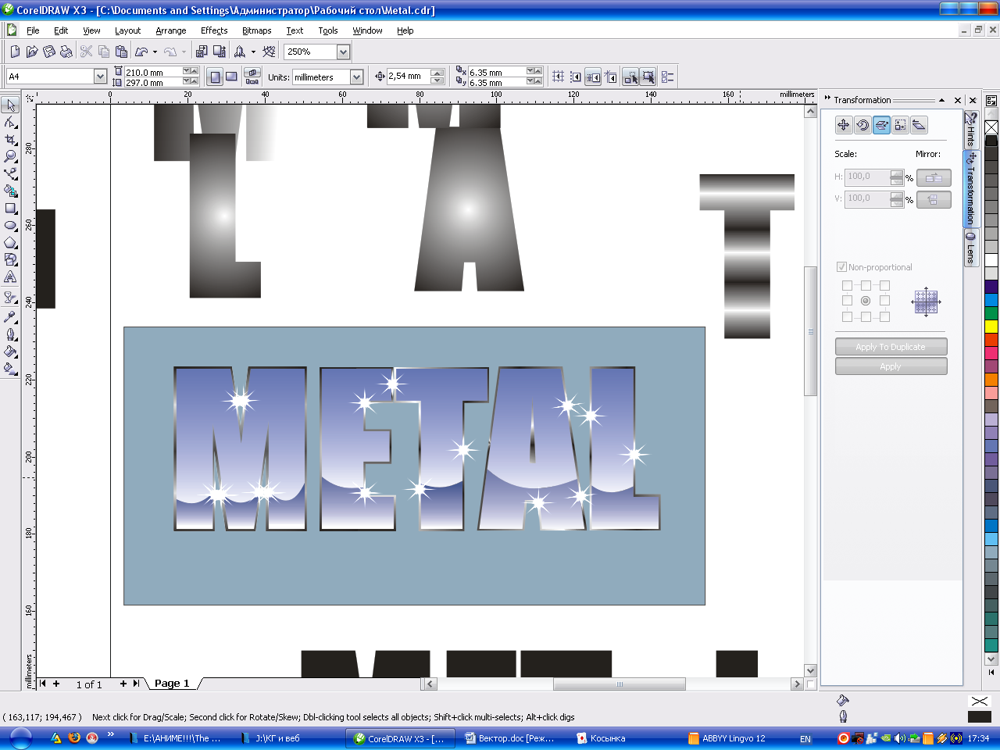Open the A4 paper size dropdown
Viewport: 1000px width, 750px height.
[x=100, y=77]
